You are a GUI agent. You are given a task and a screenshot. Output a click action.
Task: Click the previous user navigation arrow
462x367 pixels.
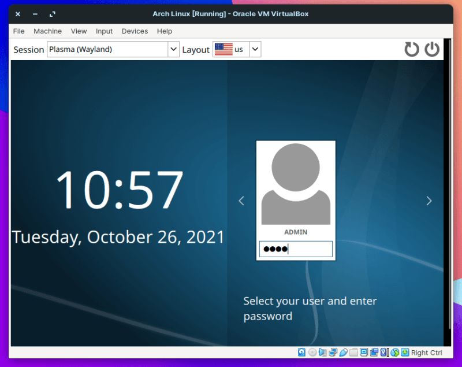tap(241, 201)
